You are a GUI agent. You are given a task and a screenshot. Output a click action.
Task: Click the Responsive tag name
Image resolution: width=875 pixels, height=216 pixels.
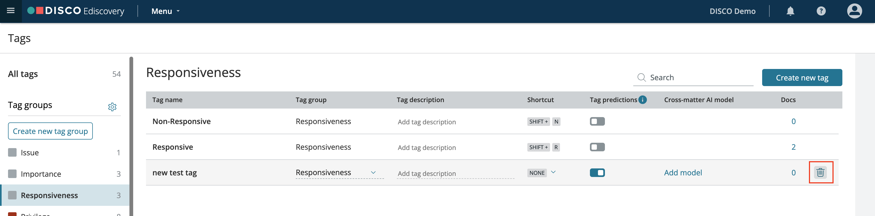pos(172,147)
